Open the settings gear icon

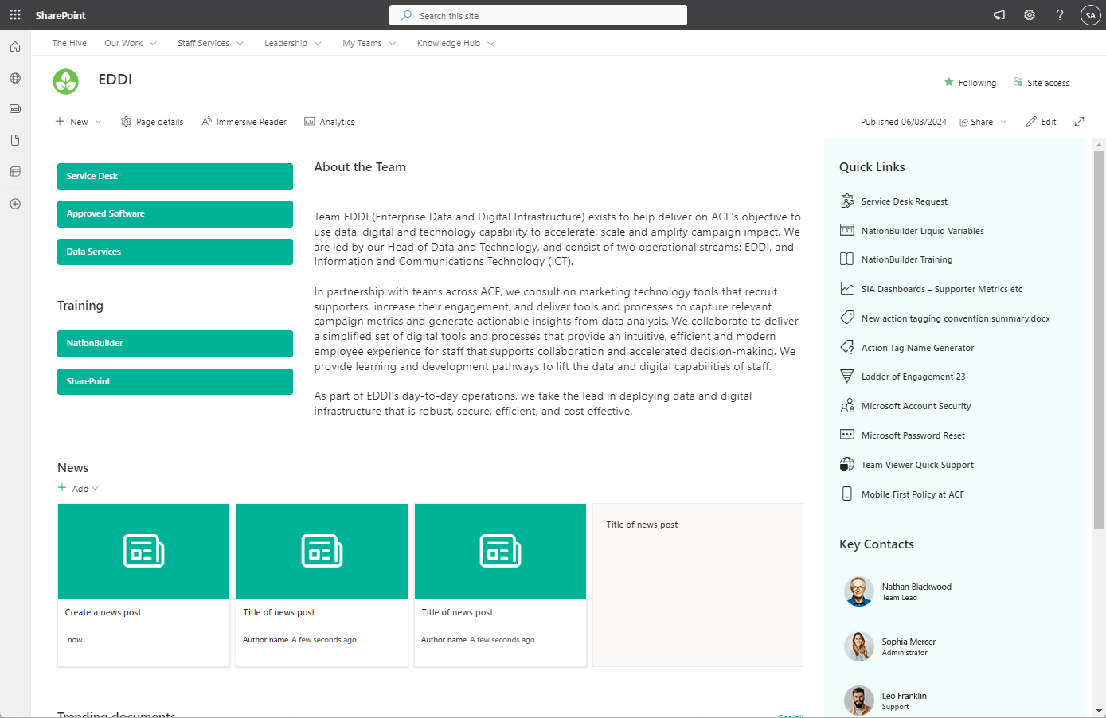click(x=1030, y=15)
